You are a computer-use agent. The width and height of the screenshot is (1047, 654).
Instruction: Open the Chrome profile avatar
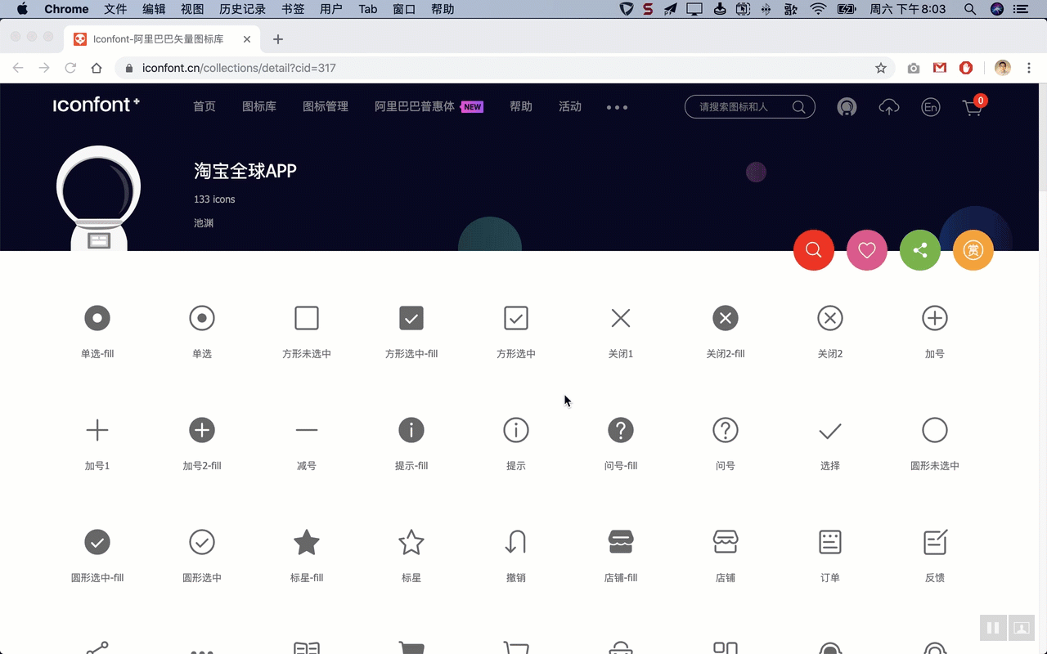[1003, 68]
